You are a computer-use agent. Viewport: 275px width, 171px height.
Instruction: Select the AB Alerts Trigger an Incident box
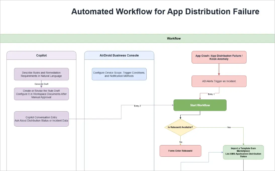tap(219, 81)
